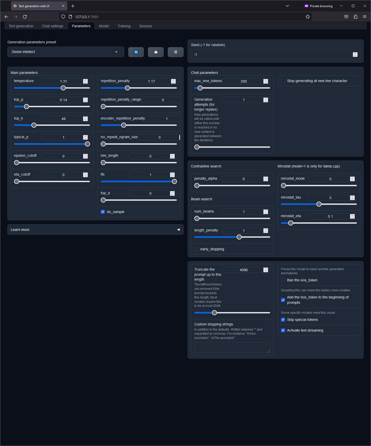Open the Firefox application hamburger menu

[365, 17]
